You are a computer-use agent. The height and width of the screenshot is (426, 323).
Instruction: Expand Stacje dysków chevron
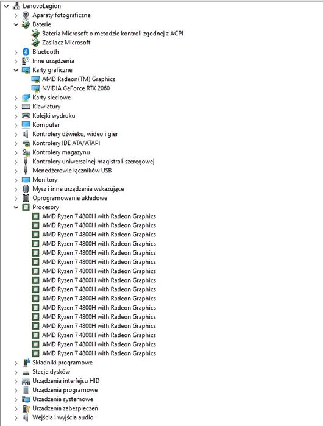click(16, 372)
